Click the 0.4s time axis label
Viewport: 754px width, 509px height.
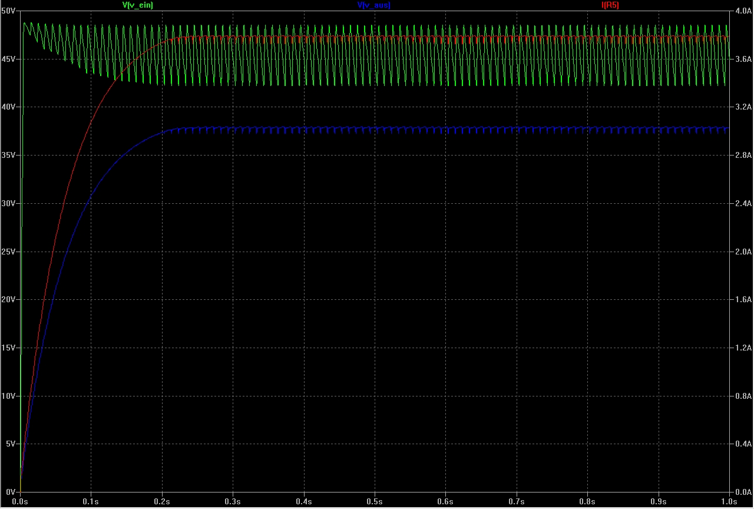[x=304, y=502]
